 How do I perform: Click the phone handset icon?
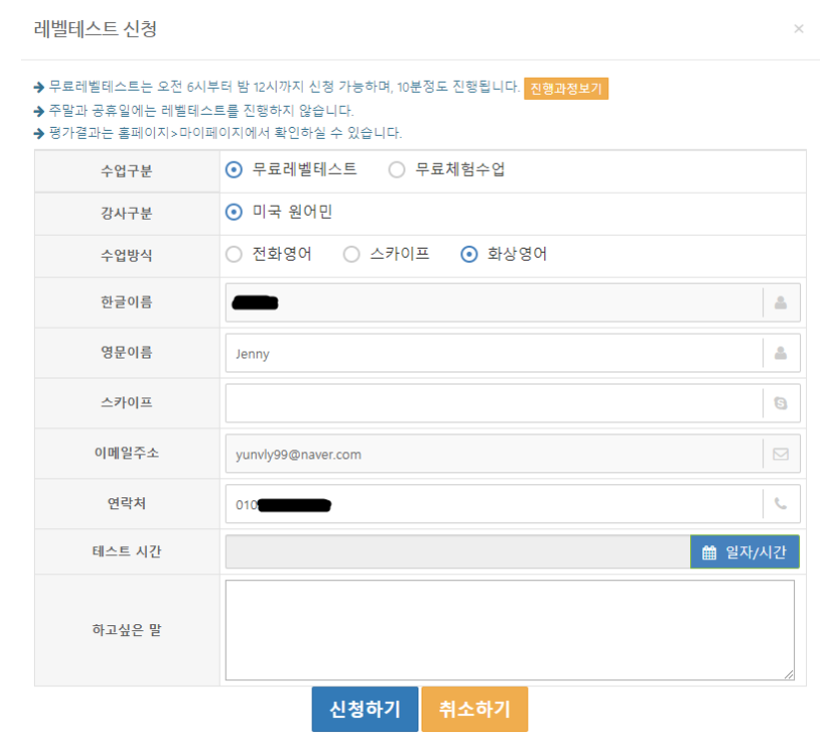[781, 504]
